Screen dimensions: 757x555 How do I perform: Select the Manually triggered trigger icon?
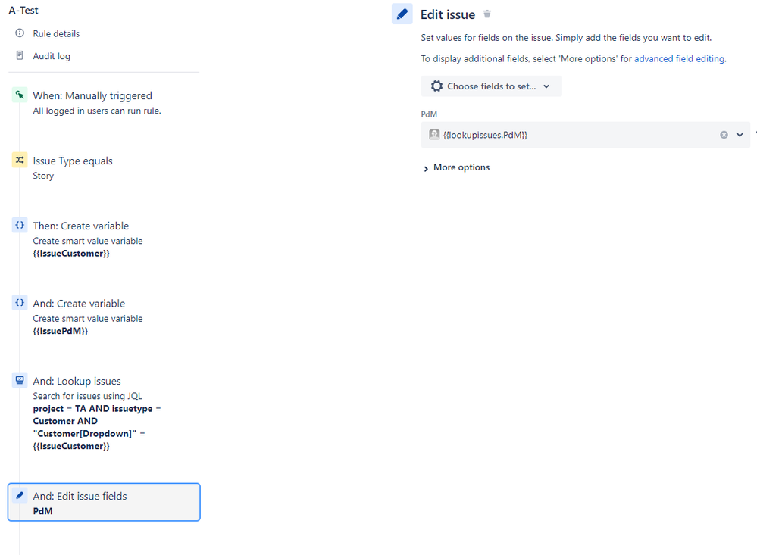pos(19,95)
